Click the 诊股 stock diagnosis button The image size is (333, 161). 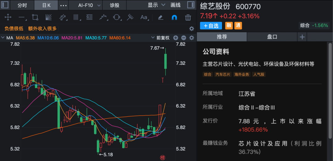click(x=115, y=5)
